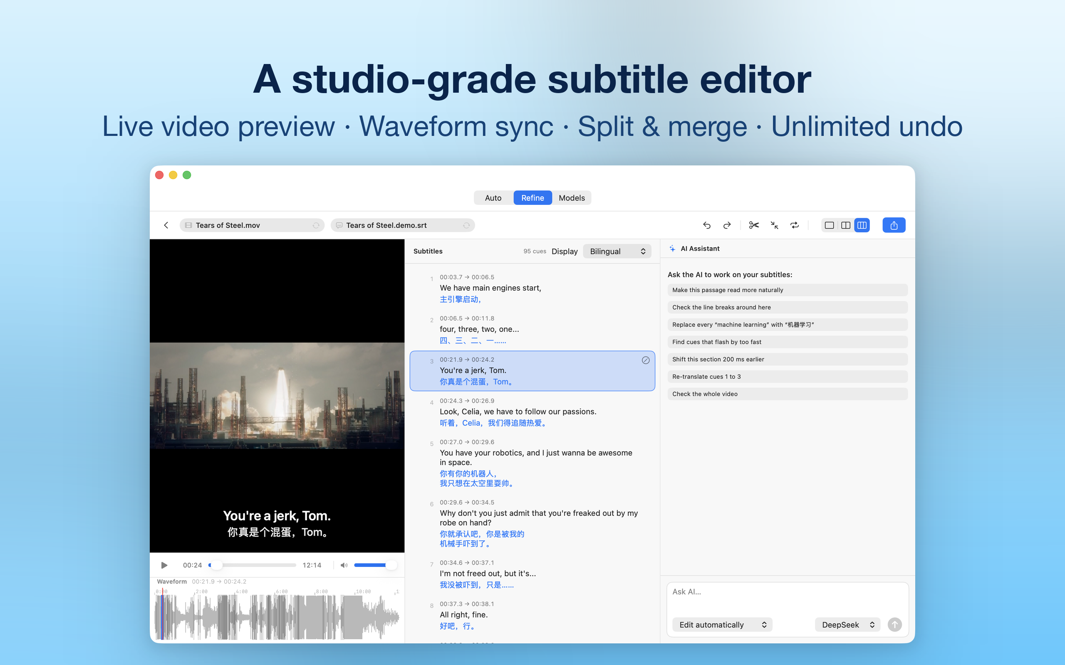This screenshot has height=665, width=1065.
Task: Click 'Find cues that flash by too fast'
Action: pyautogui.click(x=787, y=342)
